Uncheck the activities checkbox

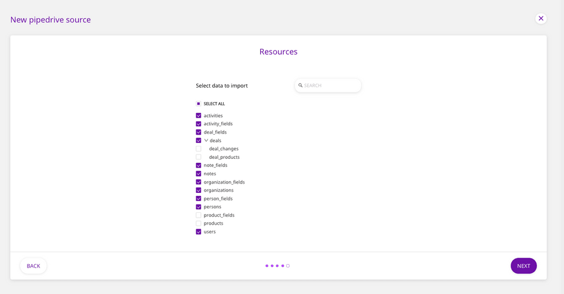pyautogui.click(x=199, y=116)
